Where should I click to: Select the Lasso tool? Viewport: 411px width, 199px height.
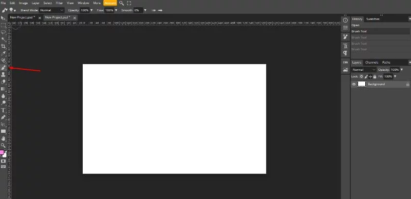pyautogui.click(x=3, y=32)
